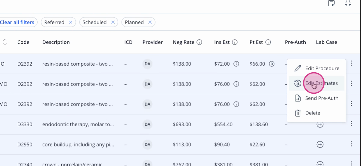Click the document arrow Send Pre-Auth icon

click(298, 98)
